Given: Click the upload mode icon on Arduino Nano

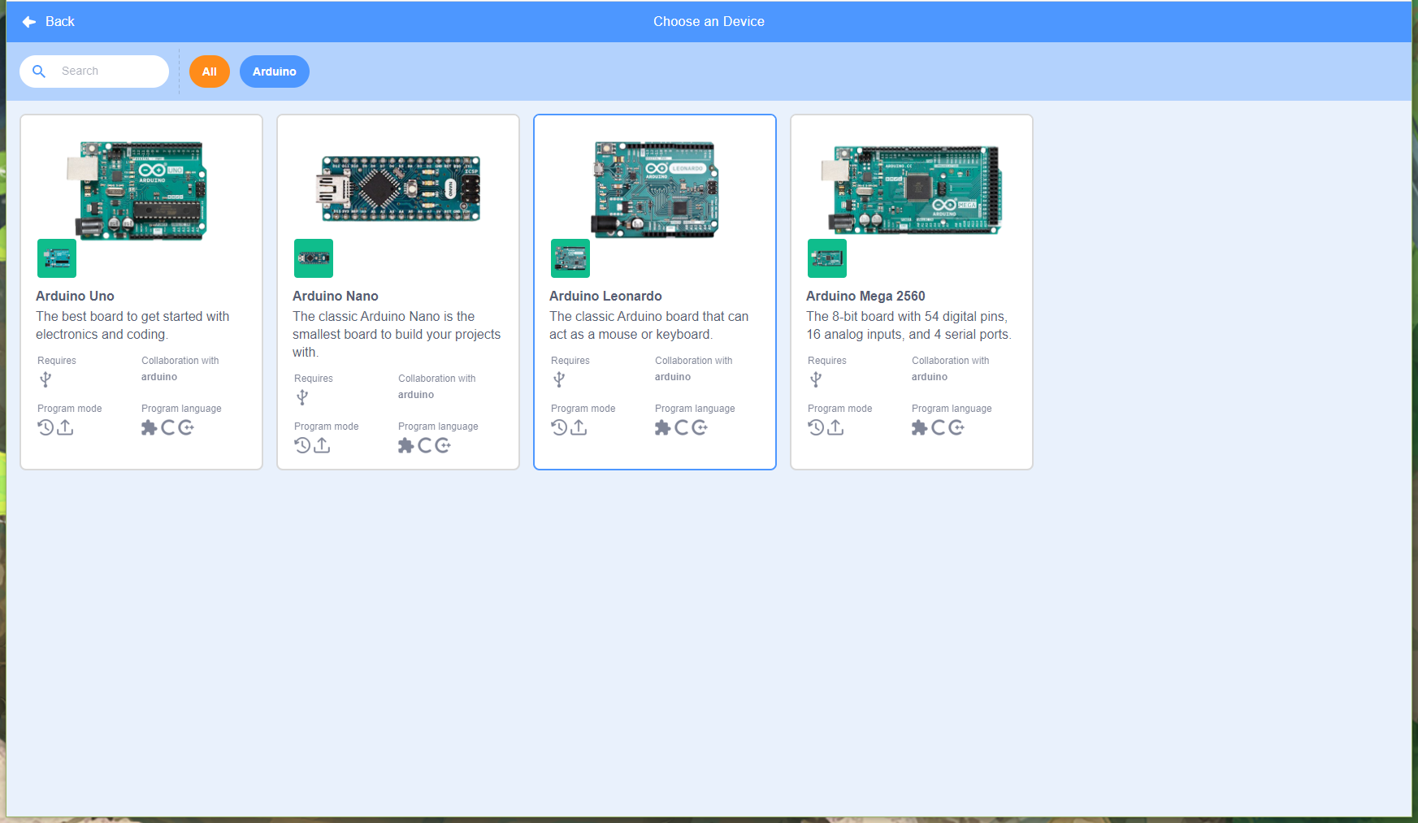Looking at the screenshot, I should [323, 445].
